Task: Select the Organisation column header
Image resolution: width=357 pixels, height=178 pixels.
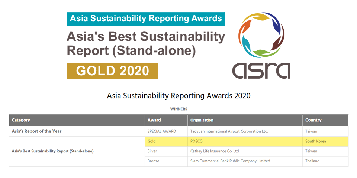Action: [x=202, y=120]
